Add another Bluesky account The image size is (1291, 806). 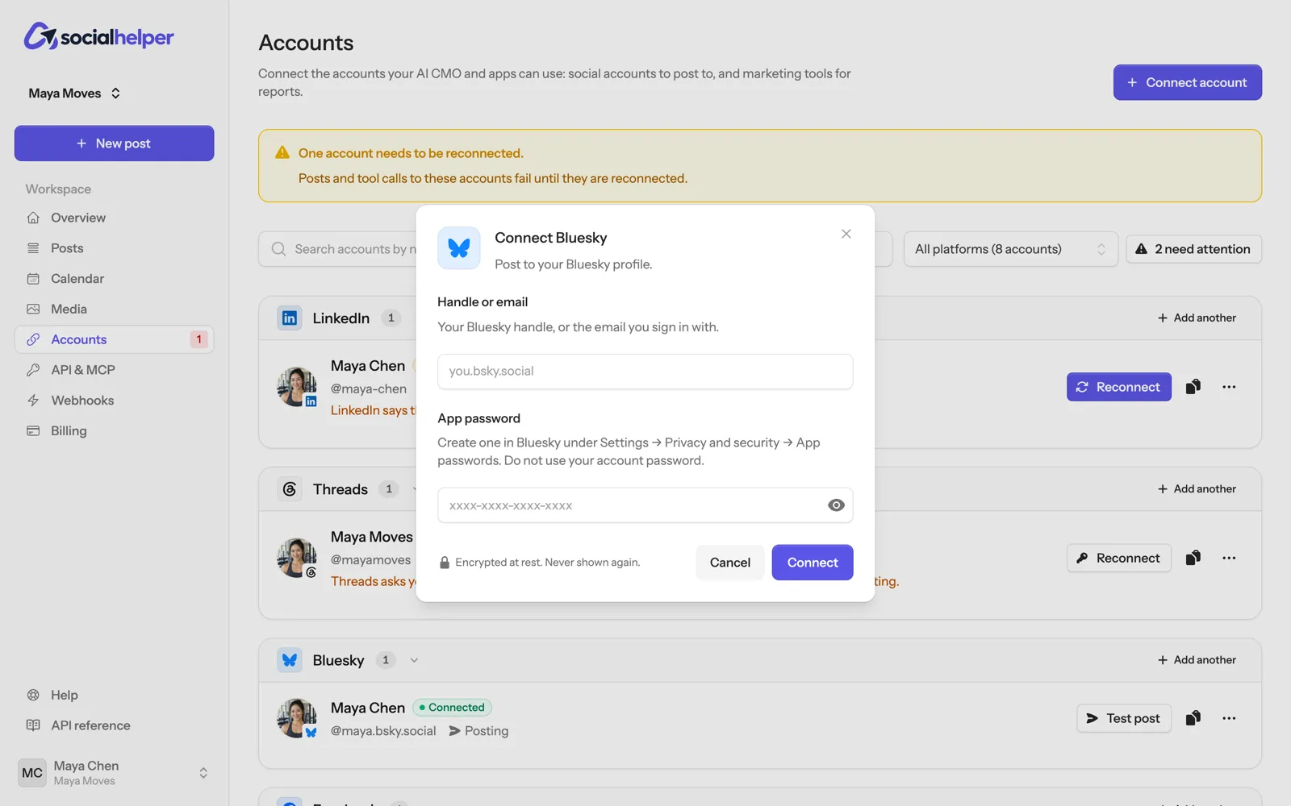coord(1197,660)
